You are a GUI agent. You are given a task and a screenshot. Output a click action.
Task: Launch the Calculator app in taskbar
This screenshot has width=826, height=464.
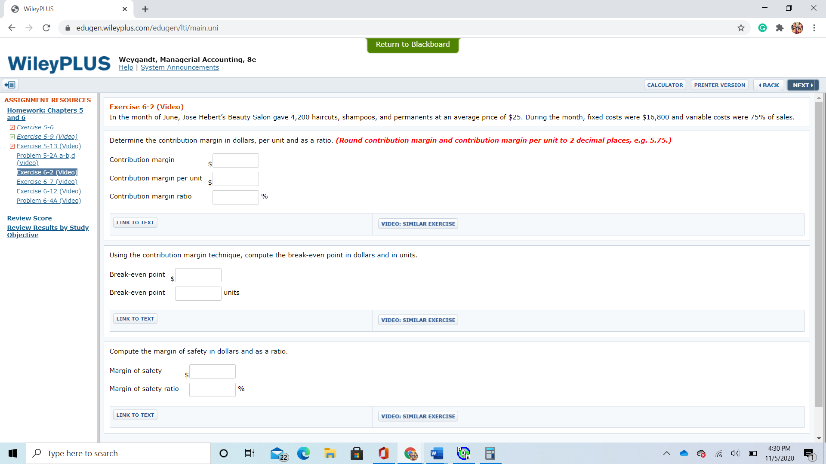click(x=490, y=453)
